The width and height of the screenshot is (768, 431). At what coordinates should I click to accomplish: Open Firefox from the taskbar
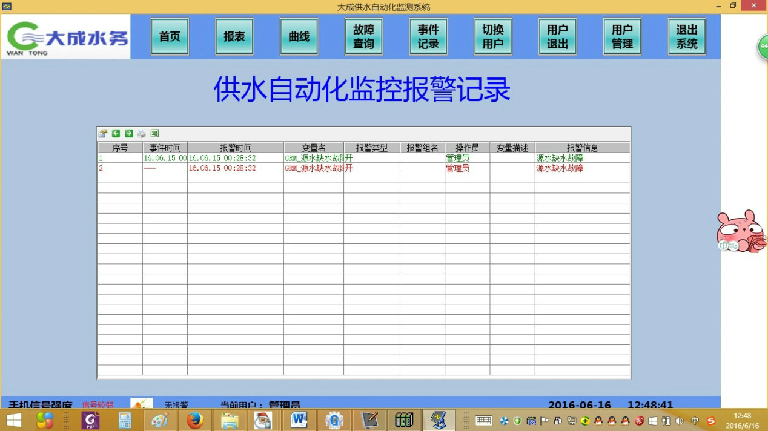tap(195, 419)
